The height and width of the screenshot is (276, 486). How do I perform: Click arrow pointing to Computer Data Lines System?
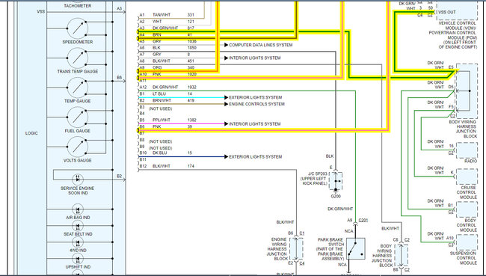tap(226, 45)
